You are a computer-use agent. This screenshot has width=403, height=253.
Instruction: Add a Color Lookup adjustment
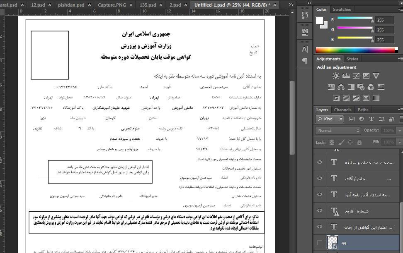(x=381, y=87)
